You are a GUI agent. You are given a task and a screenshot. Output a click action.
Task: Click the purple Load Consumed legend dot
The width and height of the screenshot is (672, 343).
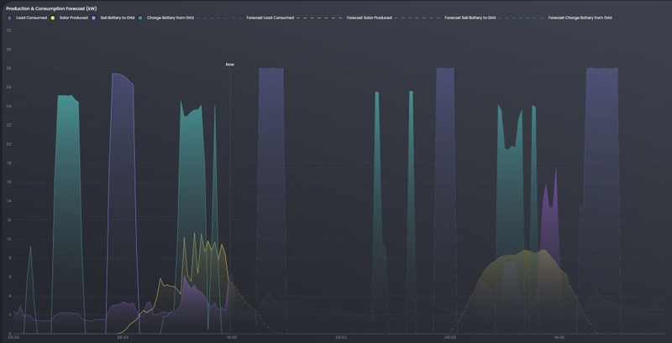10,18
